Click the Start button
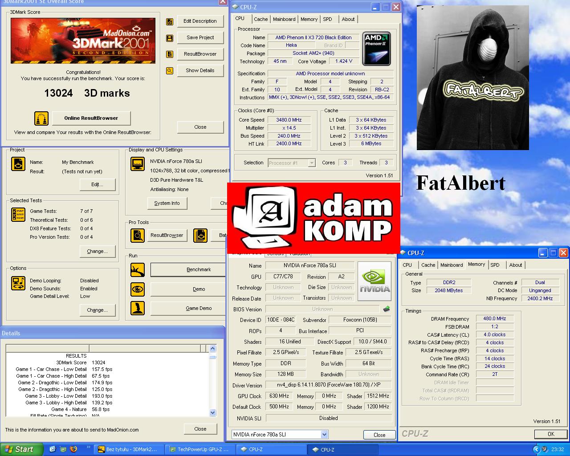This screenshot has height=456, width=570. [x=21, y=449]
